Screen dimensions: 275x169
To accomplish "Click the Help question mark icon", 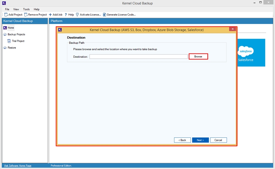I will [66, 15].
